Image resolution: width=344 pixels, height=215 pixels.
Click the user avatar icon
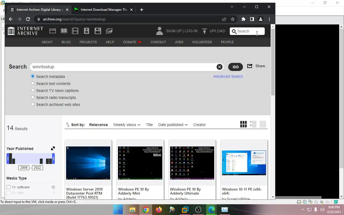point(160,31)
